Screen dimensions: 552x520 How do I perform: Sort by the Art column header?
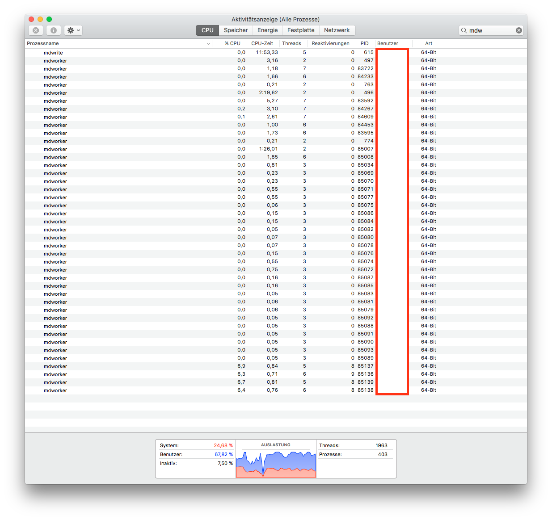tap(429, 43)
